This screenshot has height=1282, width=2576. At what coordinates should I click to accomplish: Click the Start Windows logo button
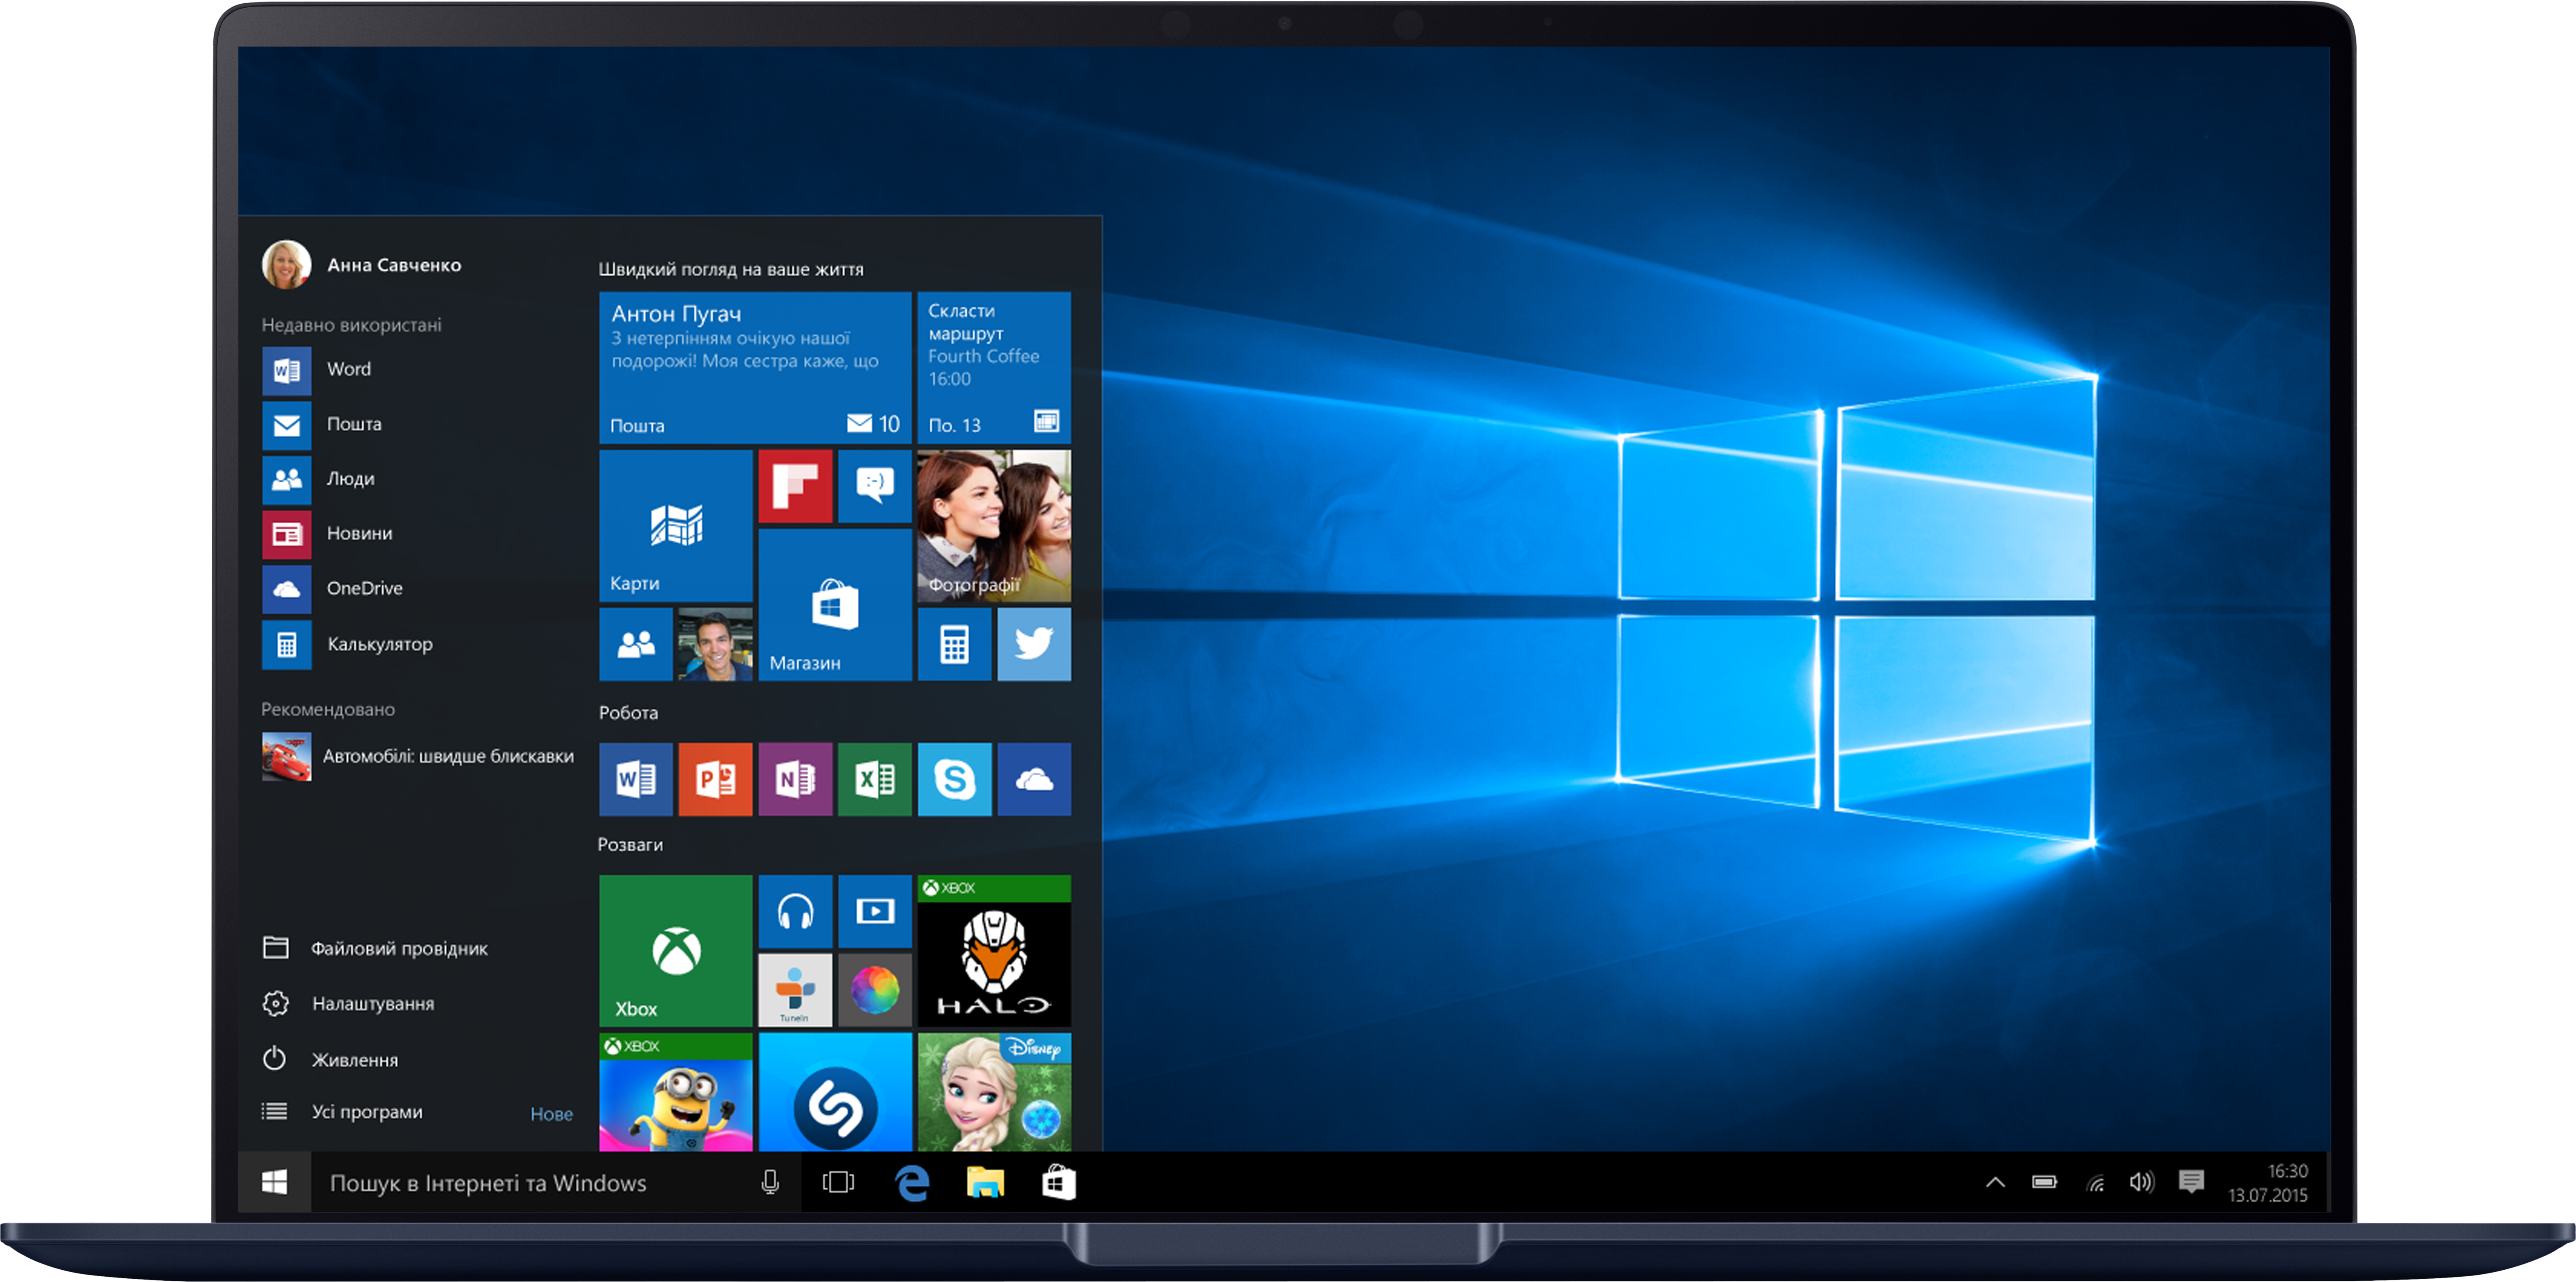[274, 1183]
